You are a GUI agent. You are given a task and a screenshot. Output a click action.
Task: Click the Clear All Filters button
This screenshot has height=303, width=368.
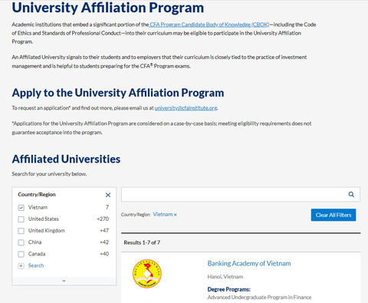(333, 215)
